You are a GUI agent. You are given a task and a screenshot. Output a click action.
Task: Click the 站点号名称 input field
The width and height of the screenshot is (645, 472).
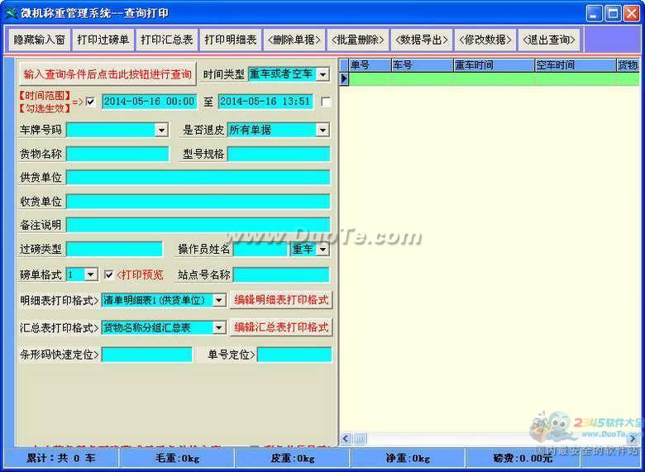click(281, 274)
